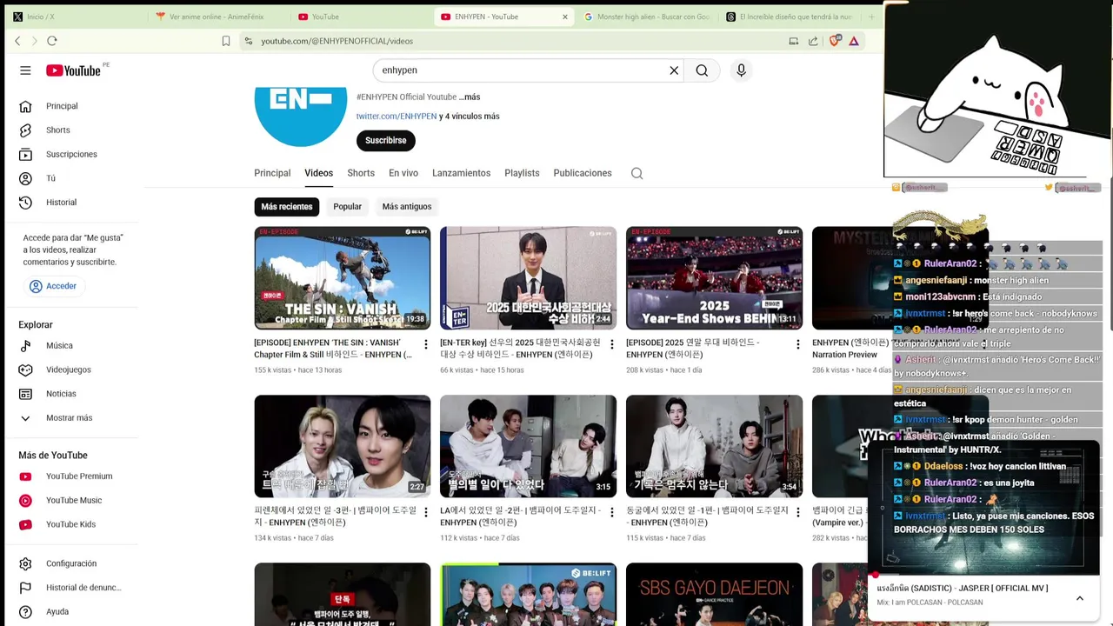The image size is (1113, 626).
Task: Open Brave Rewards triangle icon
Action: [854, 41]
